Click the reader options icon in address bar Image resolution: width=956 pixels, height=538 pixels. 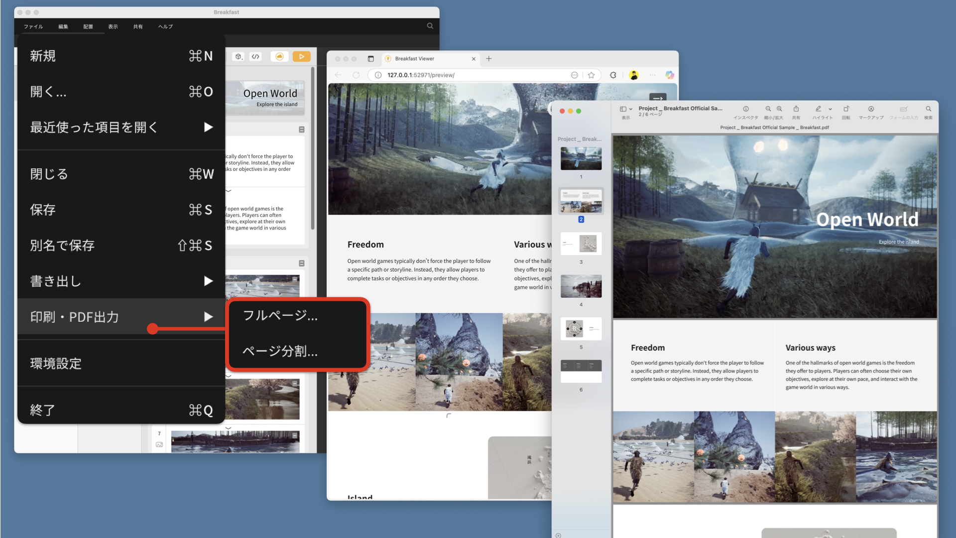click(574, 75)
